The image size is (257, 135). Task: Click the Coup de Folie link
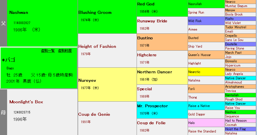point(151,123)
